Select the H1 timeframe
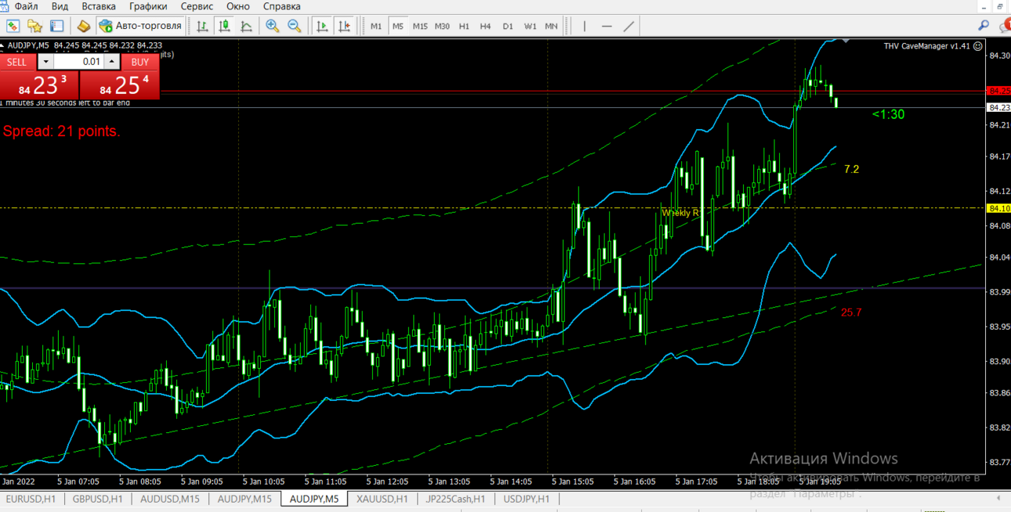Viewport: 1011px width, 512px height. (x=464, y=26)
